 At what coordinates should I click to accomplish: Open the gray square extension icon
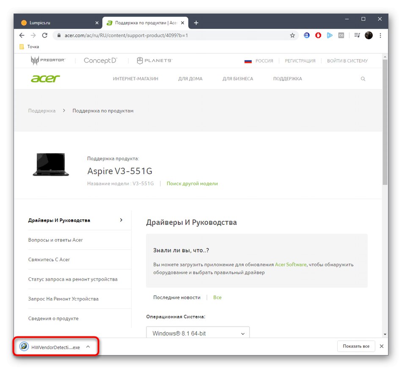(341, 36)
